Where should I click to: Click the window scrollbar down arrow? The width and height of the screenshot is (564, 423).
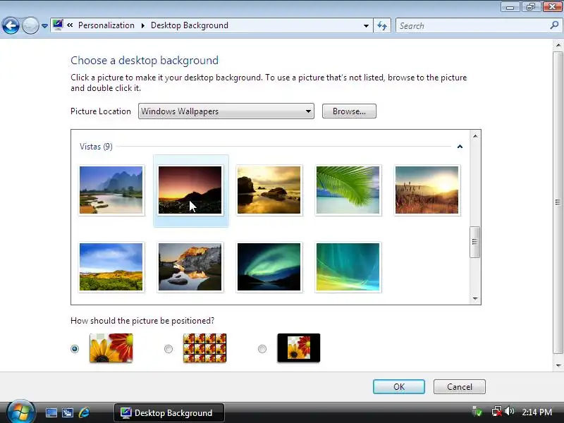[558, 365]
